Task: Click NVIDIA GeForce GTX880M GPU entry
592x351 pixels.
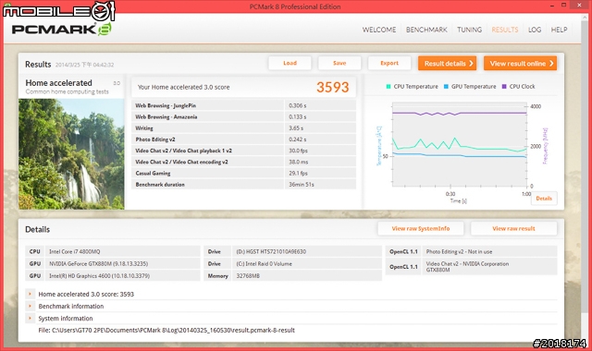Action: [x=99, y=263]
